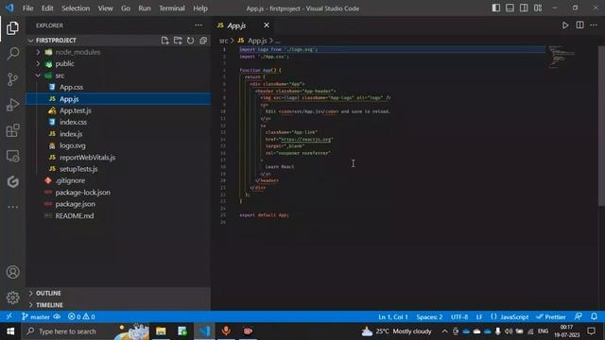Image resolution: width=605 pixels, height=340 pixels.
Task: Open the Run menu
Action: click(x=145, y=8)
